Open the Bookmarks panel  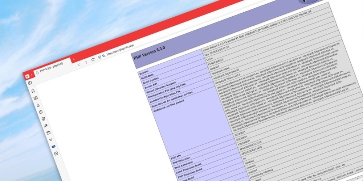pos(33,91)
